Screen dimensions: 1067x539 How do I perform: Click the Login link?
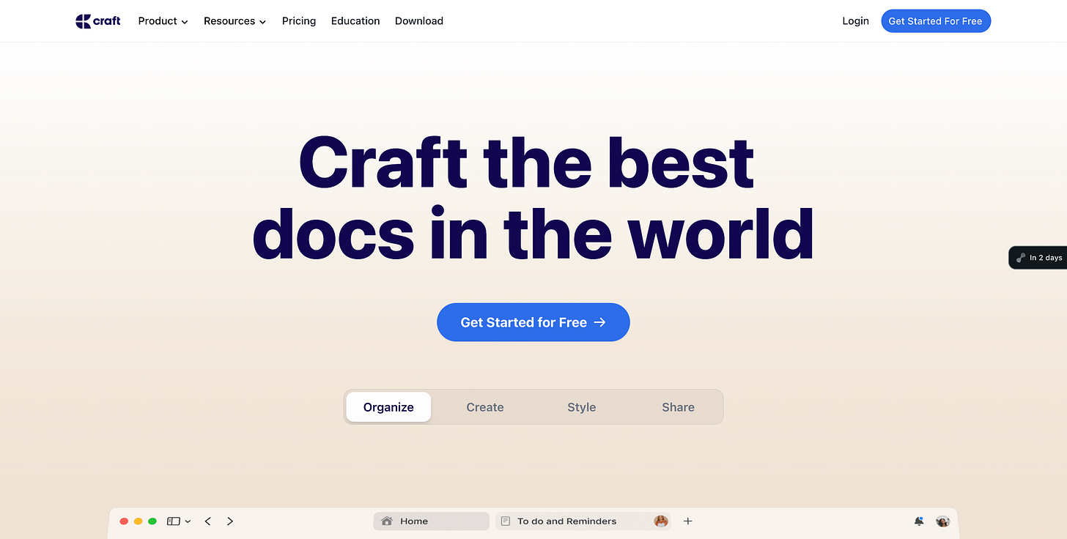coord(855,21)
